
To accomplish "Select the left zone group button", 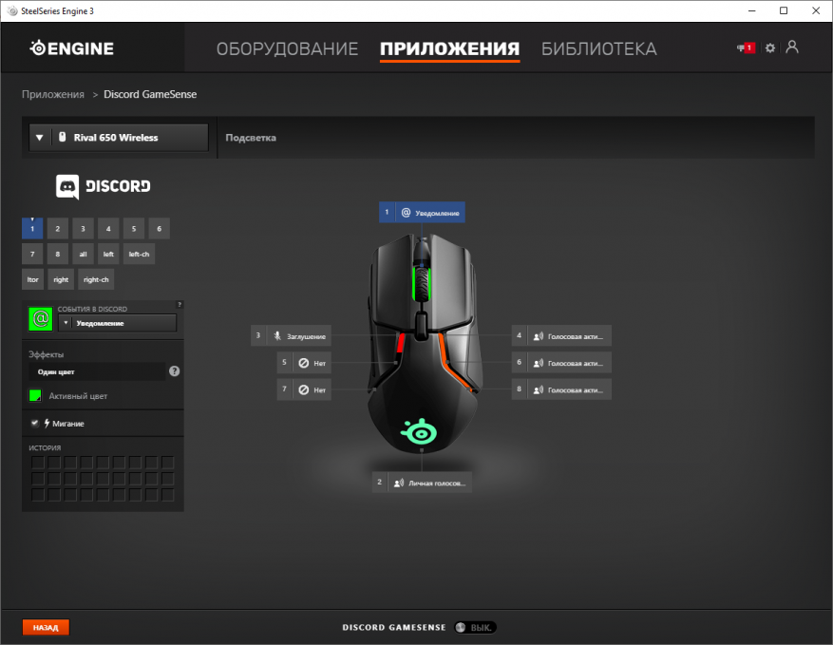I will click(108, 254).
